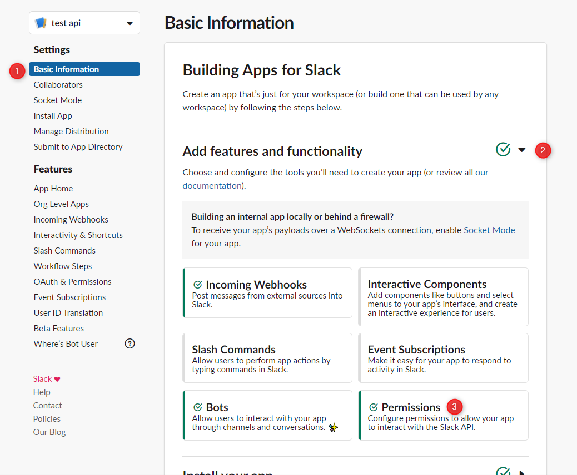Select Basic Information in Settings

tap(84, 69)
